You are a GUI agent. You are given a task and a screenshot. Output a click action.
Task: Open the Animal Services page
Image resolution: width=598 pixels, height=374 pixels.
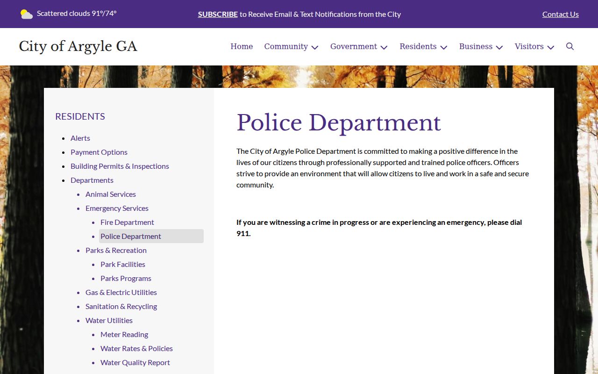click(x=111, y=194)
